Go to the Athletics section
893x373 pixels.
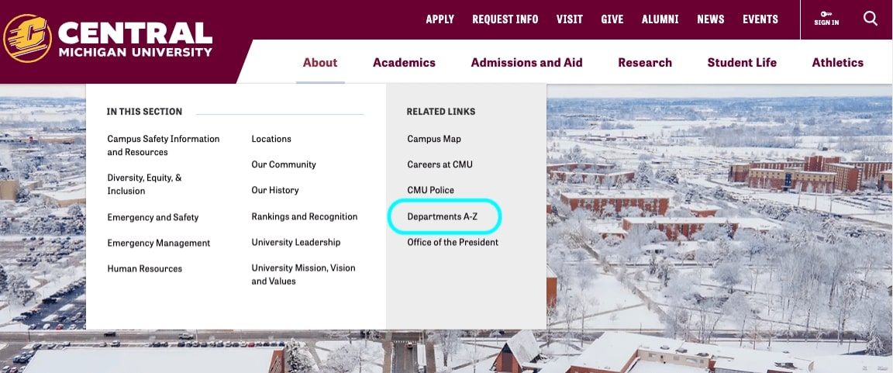[837, 63]
